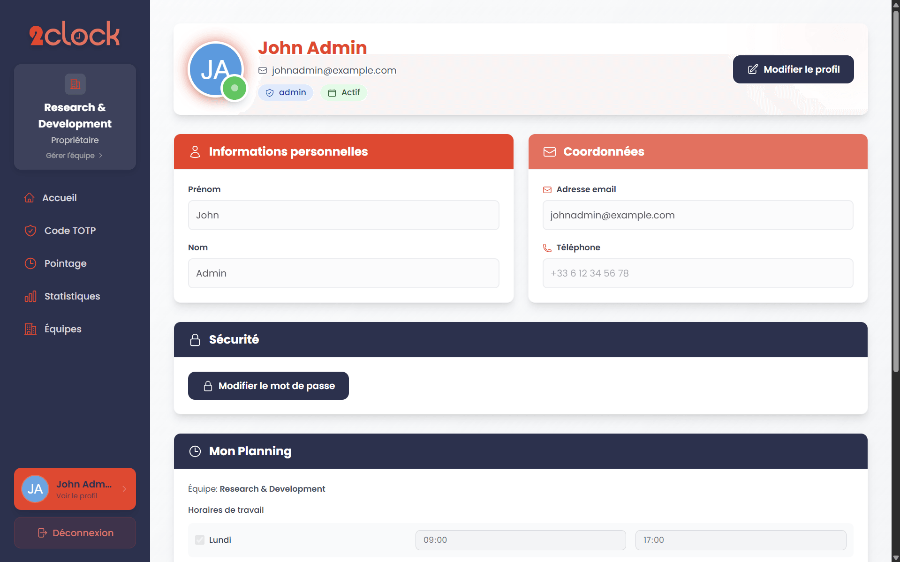Click the vertical page scrollbar
This screenshot has width=900, height=562.
896,187
